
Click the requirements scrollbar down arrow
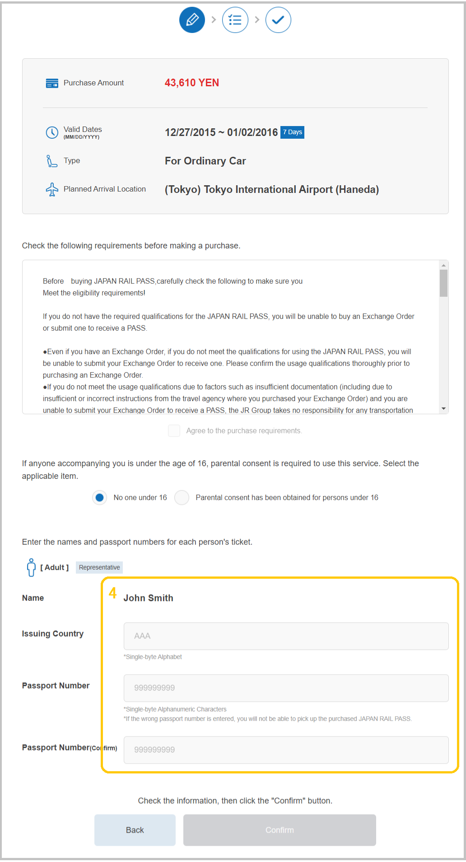point(444,408)
